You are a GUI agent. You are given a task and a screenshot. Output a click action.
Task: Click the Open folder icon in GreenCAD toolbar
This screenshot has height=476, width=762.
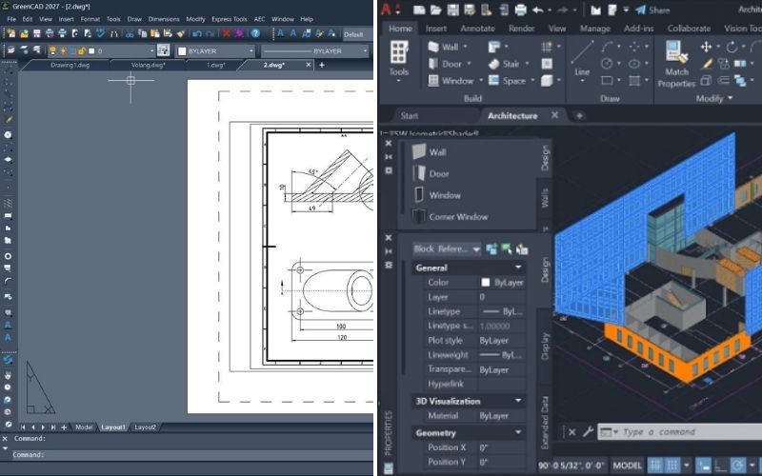coord(24,33)
